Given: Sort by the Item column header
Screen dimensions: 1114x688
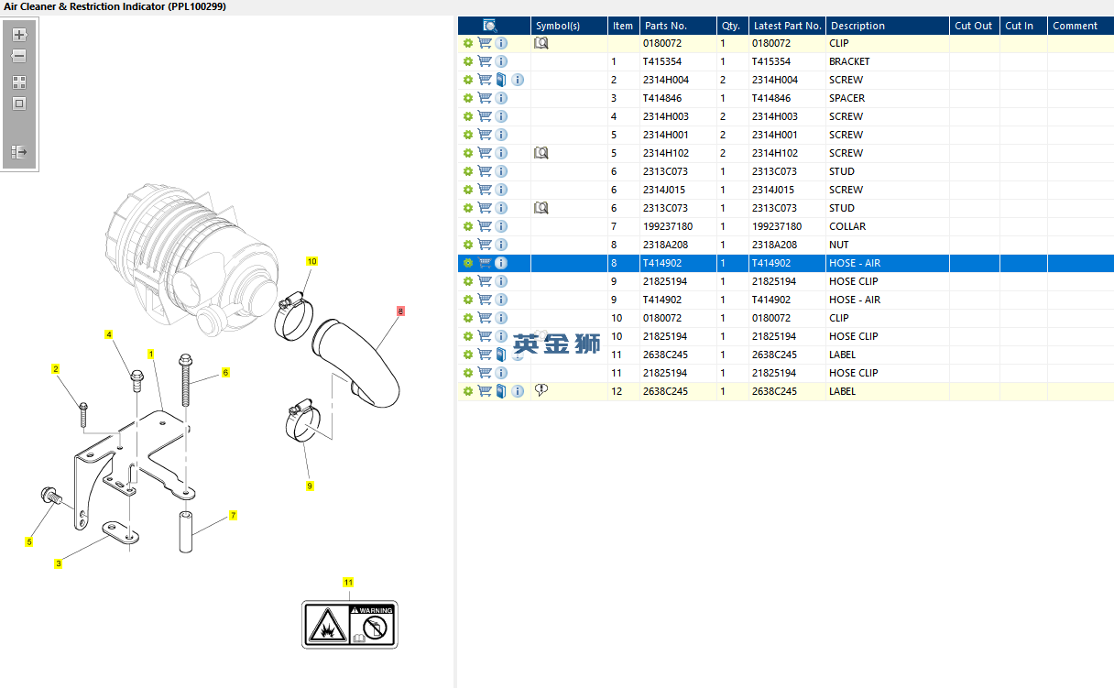Looking at the screenshot, I should tap(623, 26).
